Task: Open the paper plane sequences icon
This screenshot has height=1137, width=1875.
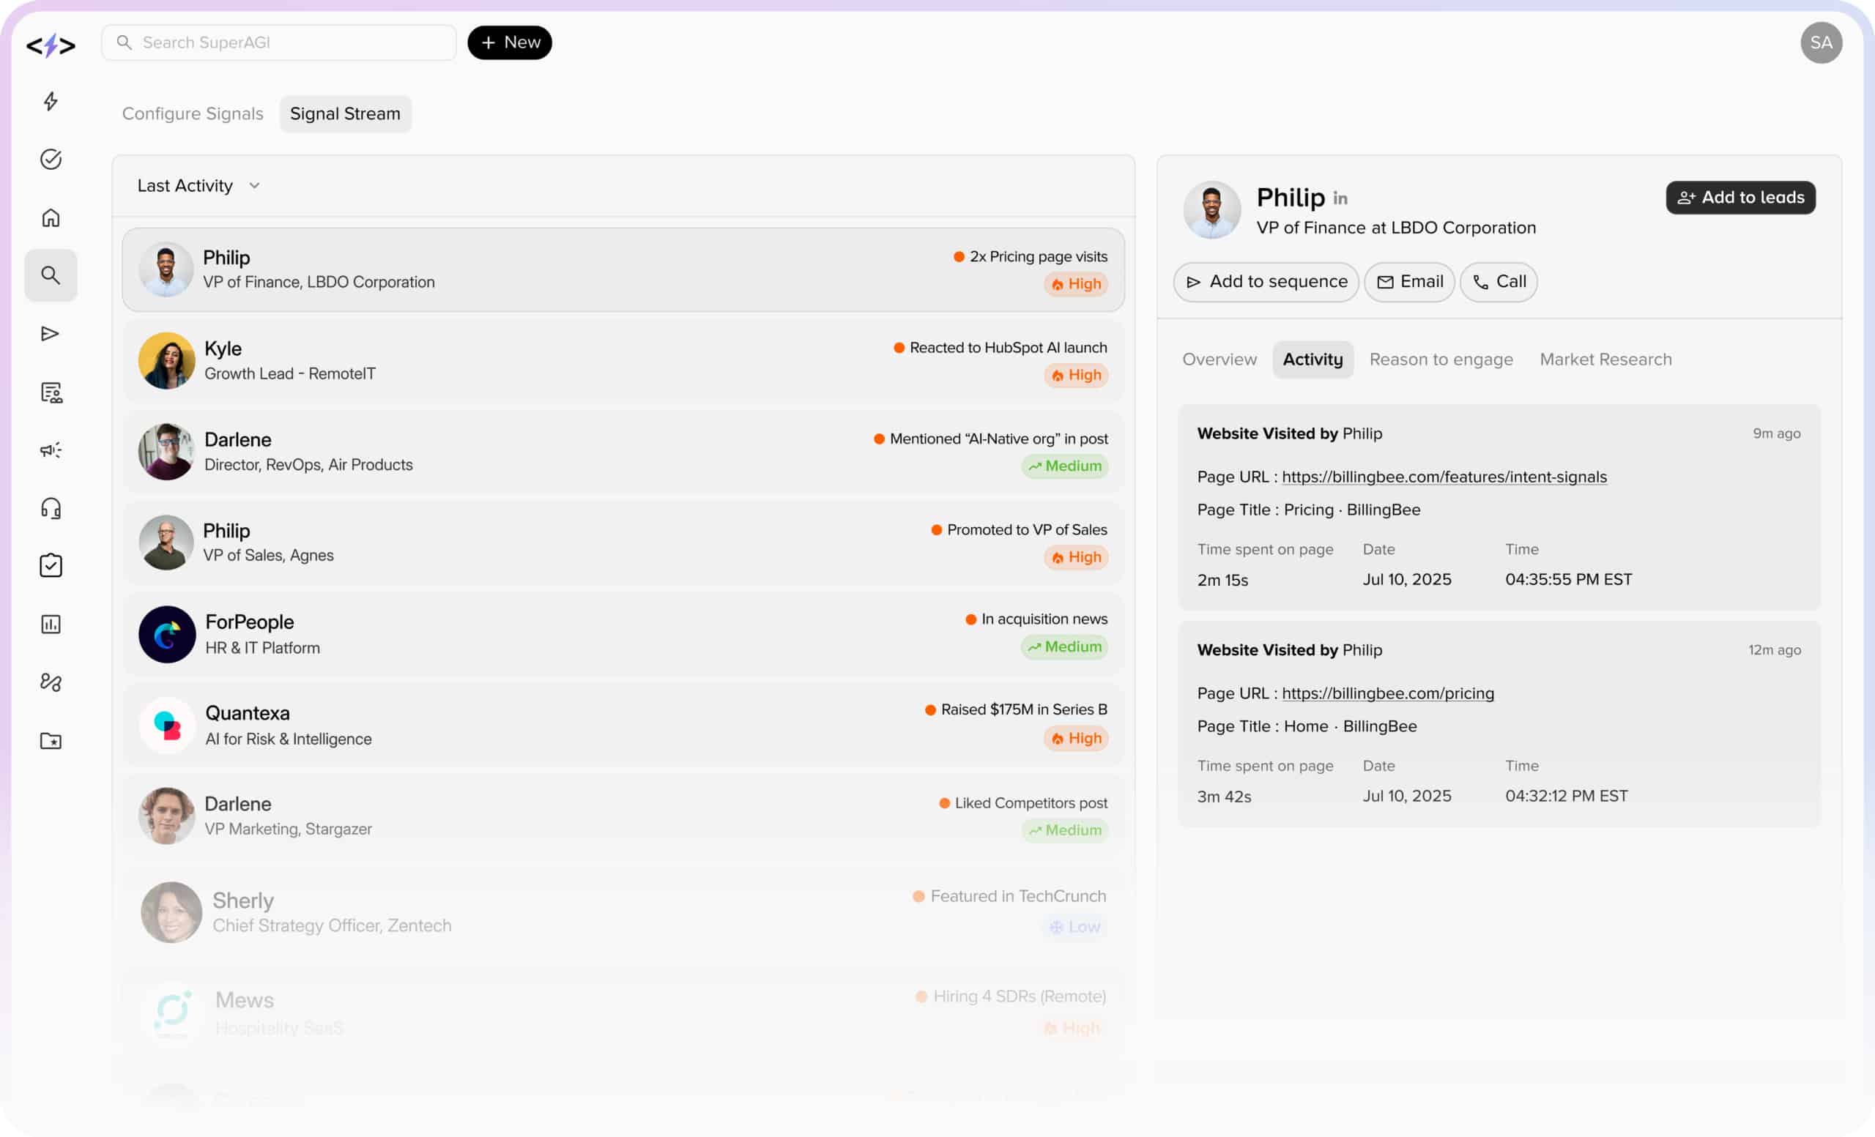Action: (51, 333)
